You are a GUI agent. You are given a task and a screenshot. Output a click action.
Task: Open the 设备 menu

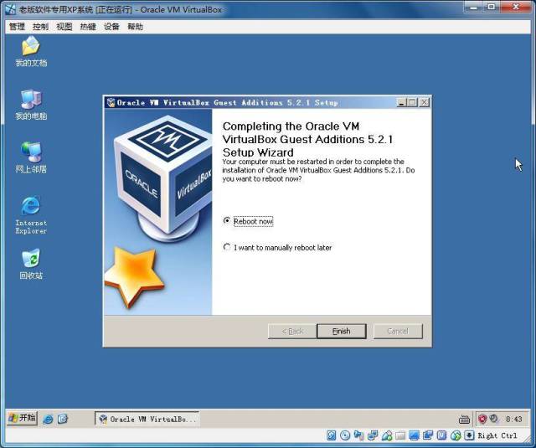[x=111, y=27]
